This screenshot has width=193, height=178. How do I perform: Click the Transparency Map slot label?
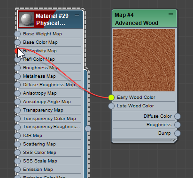pos(43,110)
